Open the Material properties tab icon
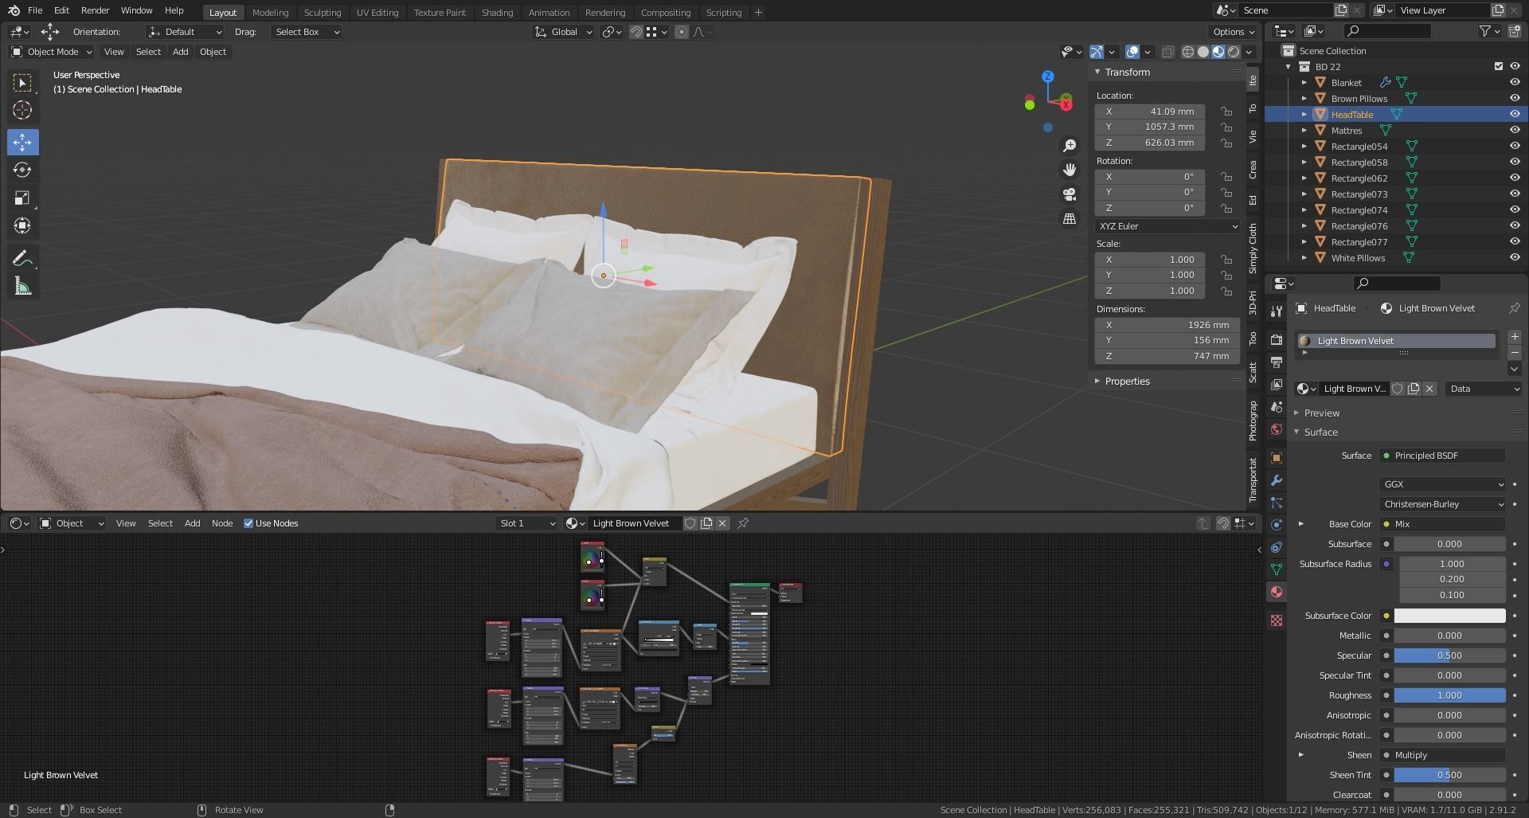This screenshot has width=1529, height=818. 1277,592
